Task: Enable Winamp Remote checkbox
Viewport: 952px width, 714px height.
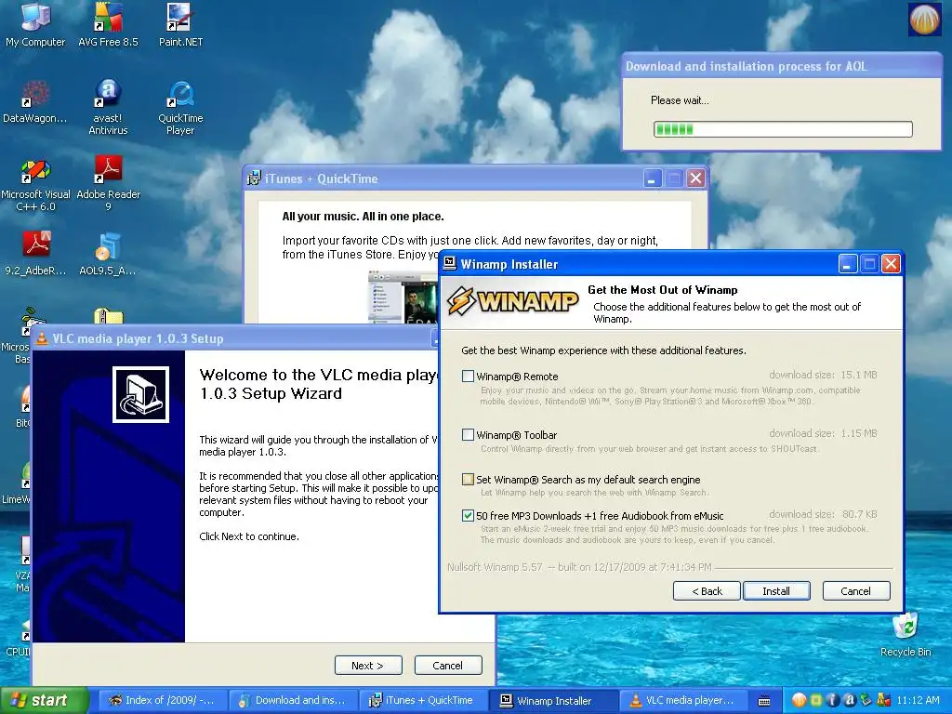Action: [468, 376]
